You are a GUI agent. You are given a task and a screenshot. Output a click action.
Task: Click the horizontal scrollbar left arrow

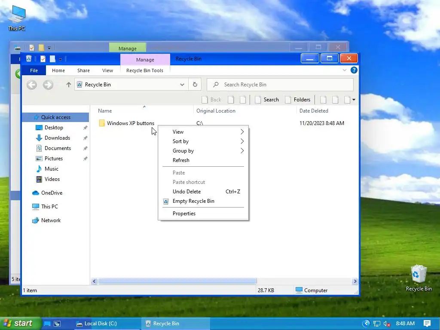94,281
